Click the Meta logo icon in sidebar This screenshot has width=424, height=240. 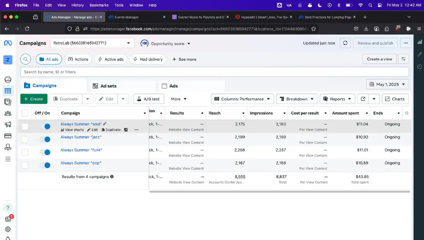coord(8,43)
